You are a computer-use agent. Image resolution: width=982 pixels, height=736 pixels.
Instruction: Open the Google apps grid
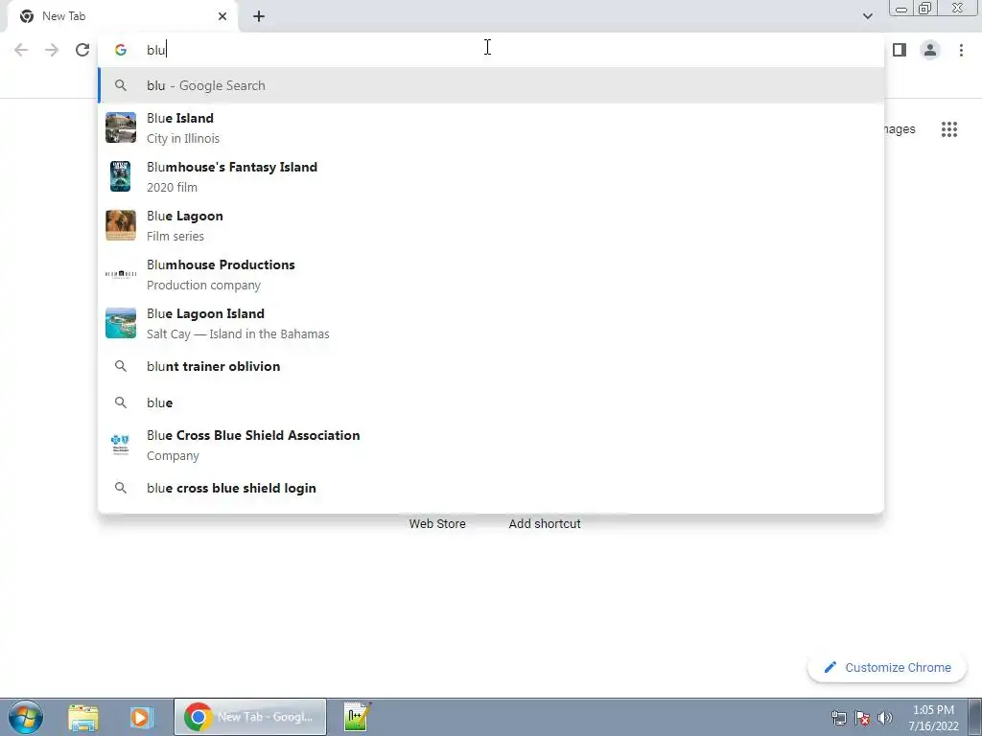[948, 129]
